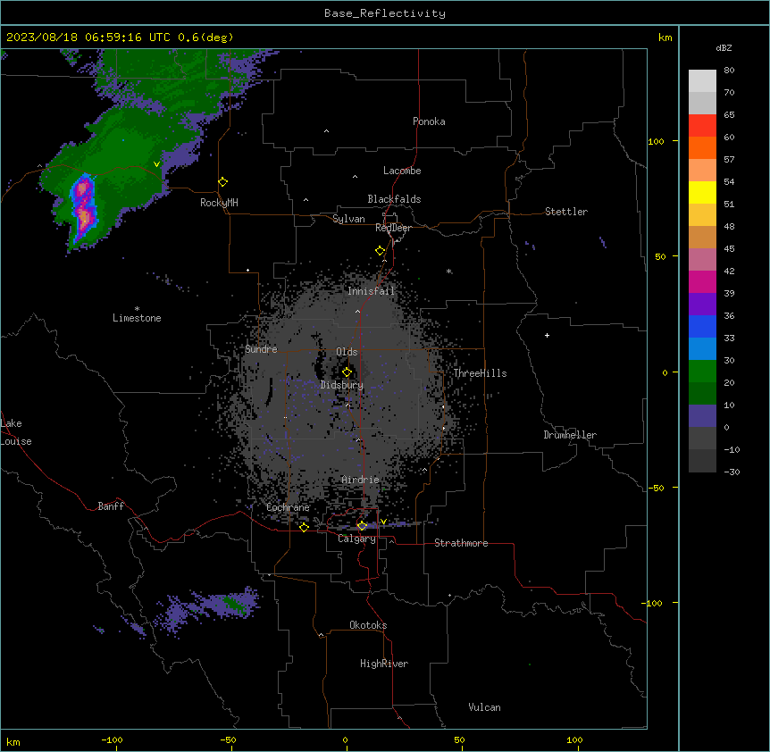This screenshot has height=752, width=770.
Task: Click the timestamp 2023/08/18 06:59:16 UTC
Action: 88,38
